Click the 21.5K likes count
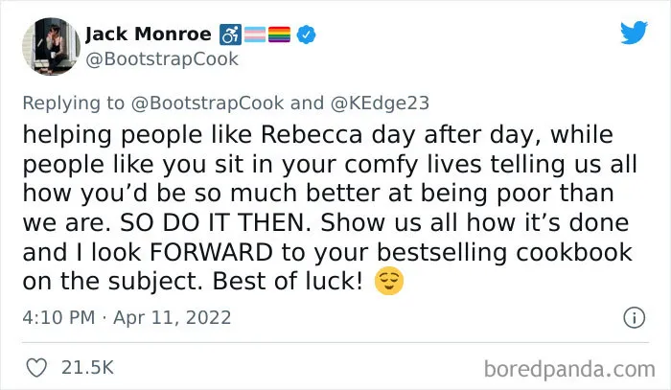 pyautogui.click(x=88, y=368)
